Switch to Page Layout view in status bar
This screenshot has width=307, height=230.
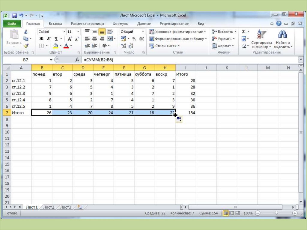click(231, 213)
